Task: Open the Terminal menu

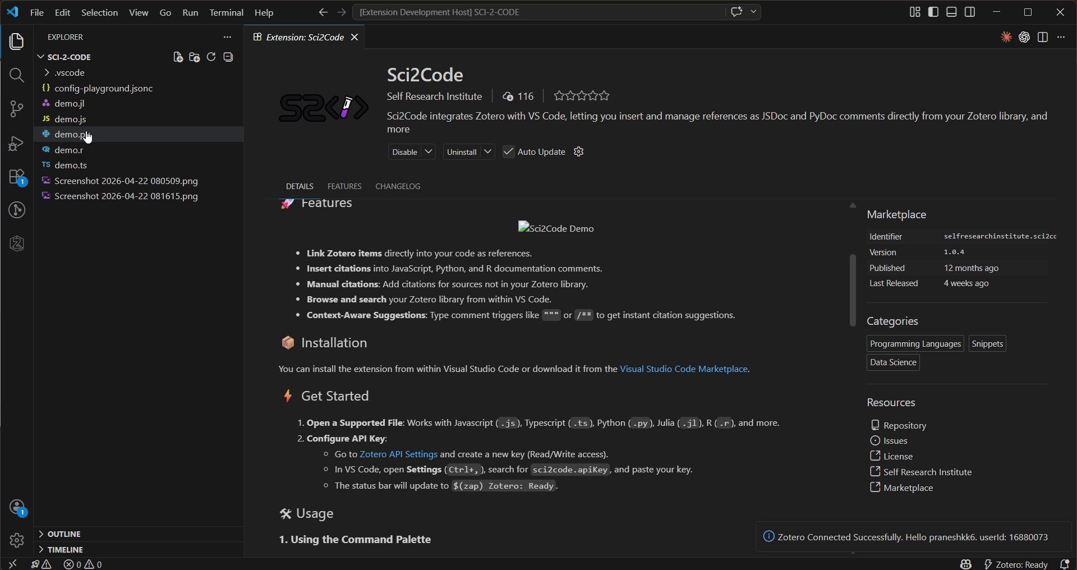Action: point(226,12)
